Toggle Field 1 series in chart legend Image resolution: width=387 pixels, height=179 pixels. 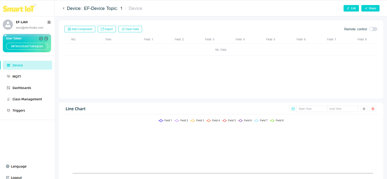click(165, 121)
